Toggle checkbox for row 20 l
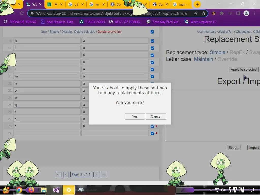 [x=152, y=70]
